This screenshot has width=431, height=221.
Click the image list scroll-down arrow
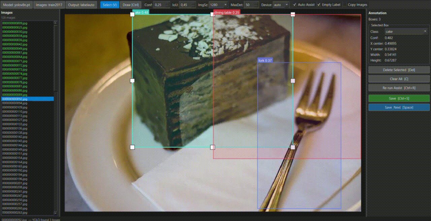[56, 213]
